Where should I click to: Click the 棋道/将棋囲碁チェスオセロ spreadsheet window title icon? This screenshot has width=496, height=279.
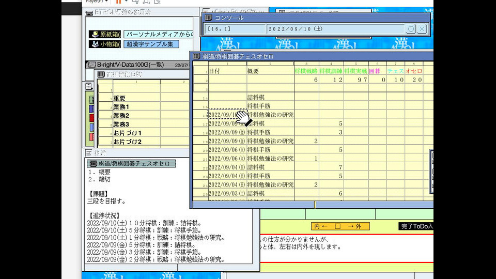(x=196, y=56)
